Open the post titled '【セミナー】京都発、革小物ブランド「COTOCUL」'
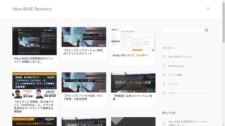 [34, 107]
